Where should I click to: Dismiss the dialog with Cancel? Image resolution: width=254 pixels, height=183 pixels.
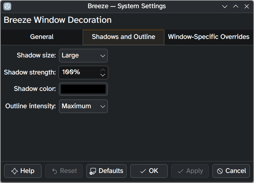[231, 171]
